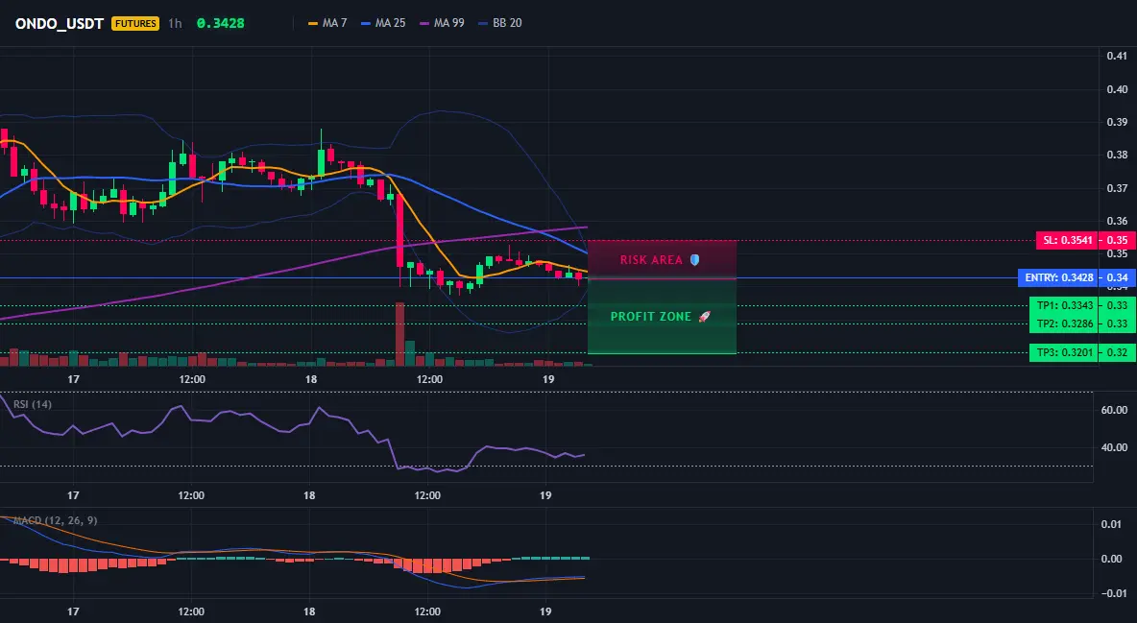Toggle the BB 20 legend entry
Image resolution: width=1137 pixels, height=623 pixels.
pos(500,23)
